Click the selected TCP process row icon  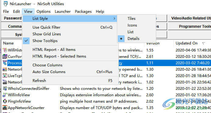click(5, 63)
